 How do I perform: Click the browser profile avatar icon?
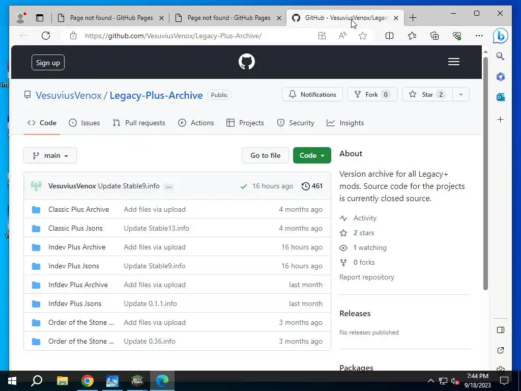[x=21, y=18]
